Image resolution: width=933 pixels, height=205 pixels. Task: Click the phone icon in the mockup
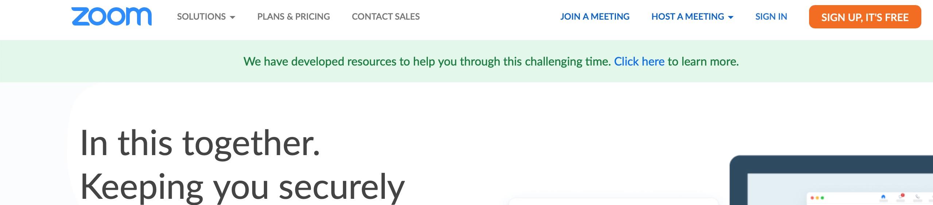click(x=918, y=197)
